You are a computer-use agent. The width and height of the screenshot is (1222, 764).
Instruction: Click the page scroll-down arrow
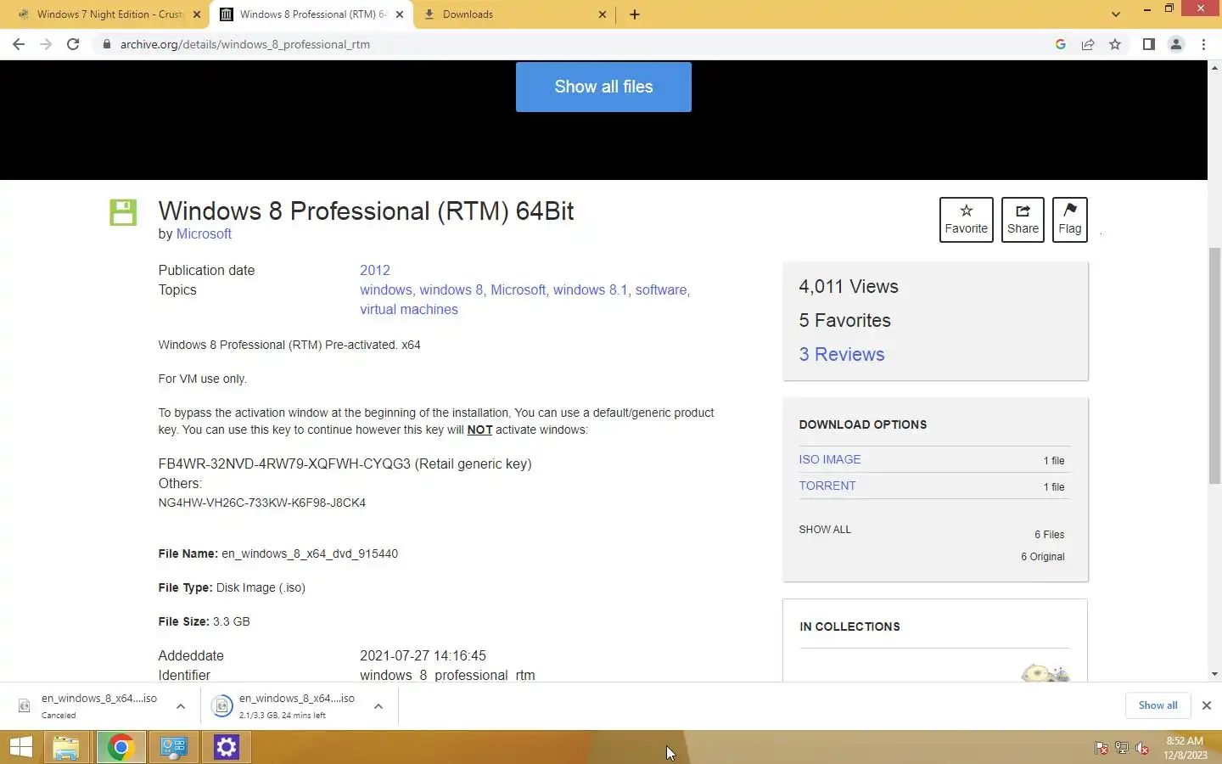click(x=1214, y=674)
